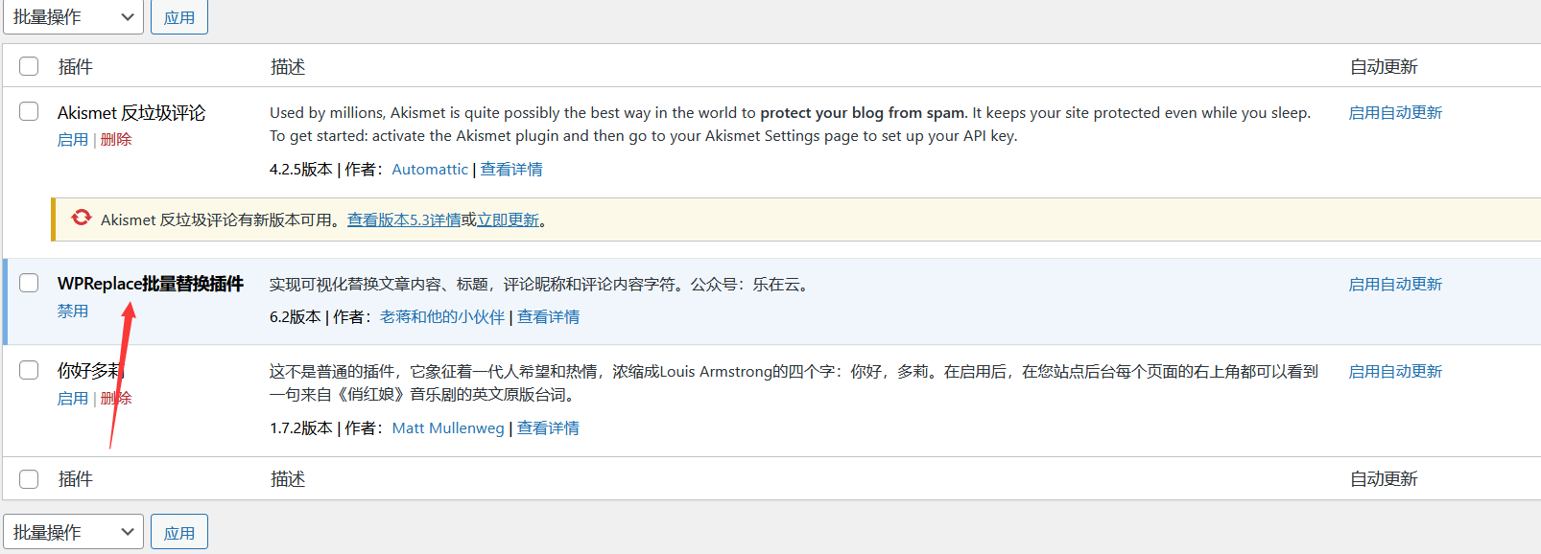Tick the Akismet plugin checkbox
The image size is (1541, 554).
click(x=30, y=111)
